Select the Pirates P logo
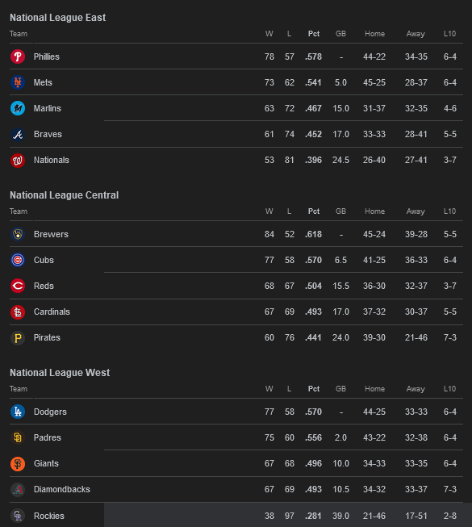 (x=18, y=338)
